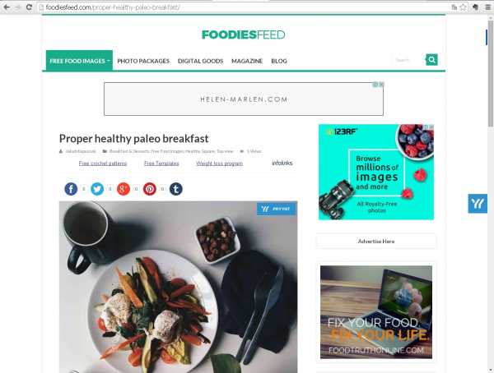Share via the Google Plus icon
Image resolution: width=494 pixels, height=373 pixels.
(123, 189)
